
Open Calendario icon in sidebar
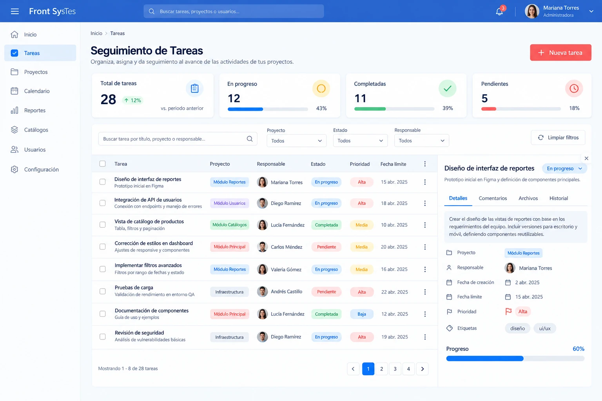coord(15,91)
